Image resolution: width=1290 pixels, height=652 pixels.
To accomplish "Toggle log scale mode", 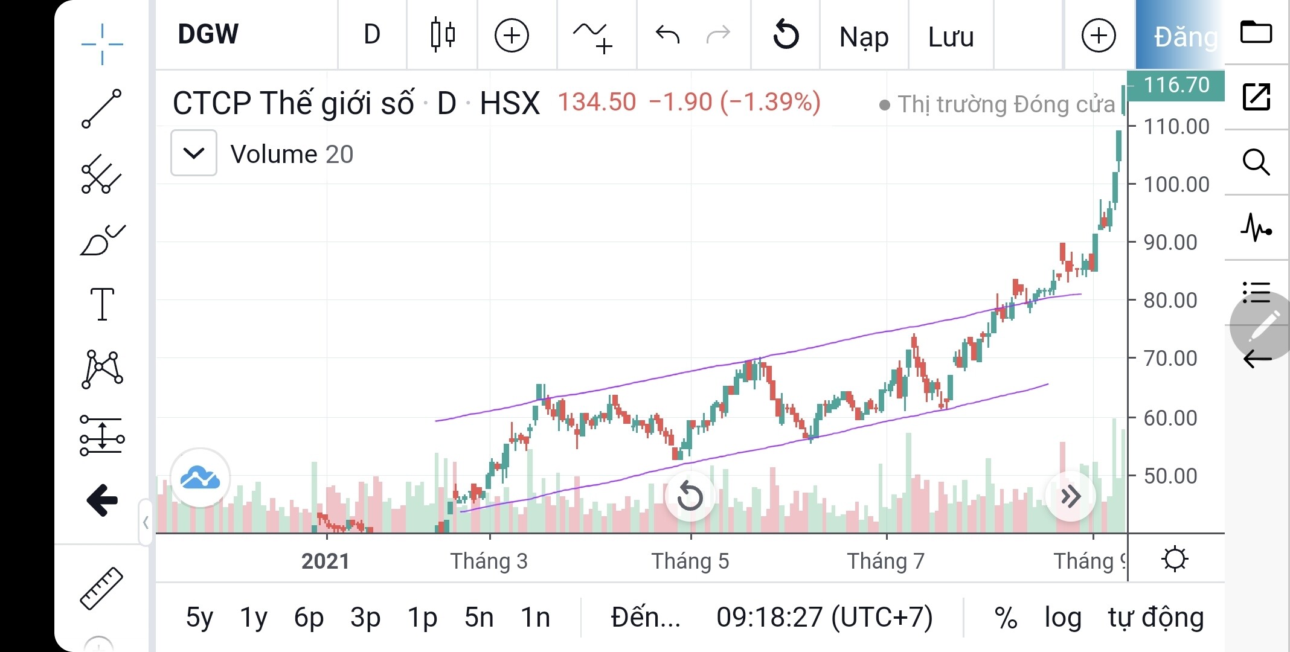I will 1062,618.
